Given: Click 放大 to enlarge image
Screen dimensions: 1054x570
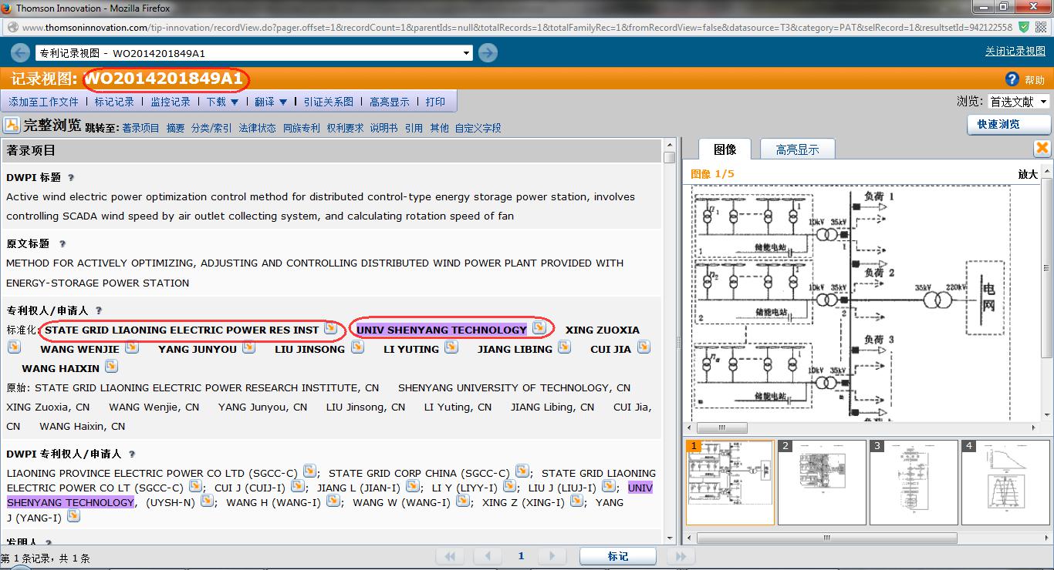Looking at the screenshot, I should point(1028,174).
